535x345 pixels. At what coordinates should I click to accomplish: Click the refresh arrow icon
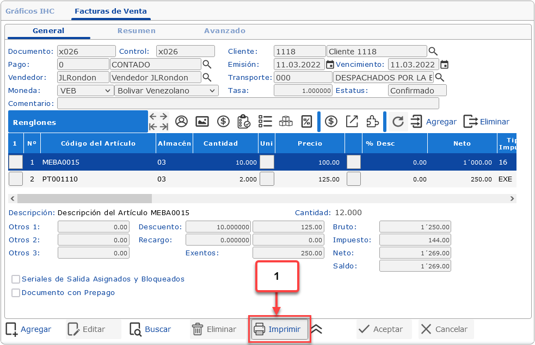[x=398, y=122]
